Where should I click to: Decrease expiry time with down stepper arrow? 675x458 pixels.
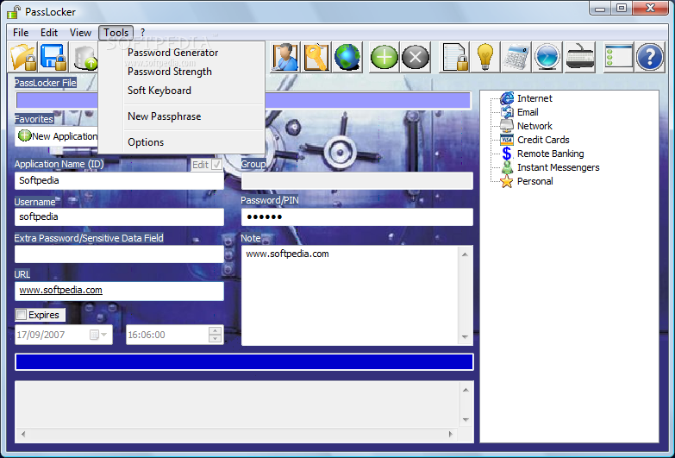215,339
